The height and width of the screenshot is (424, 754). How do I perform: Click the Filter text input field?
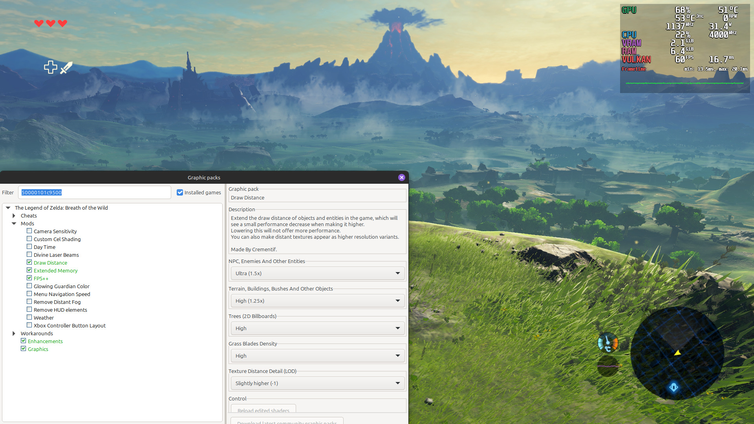[x=94, y=192]
